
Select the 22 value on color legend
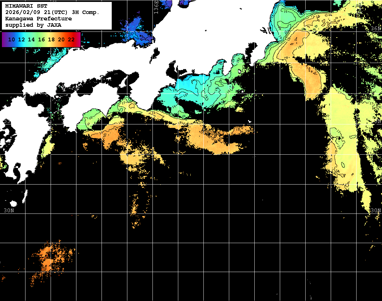71,39
